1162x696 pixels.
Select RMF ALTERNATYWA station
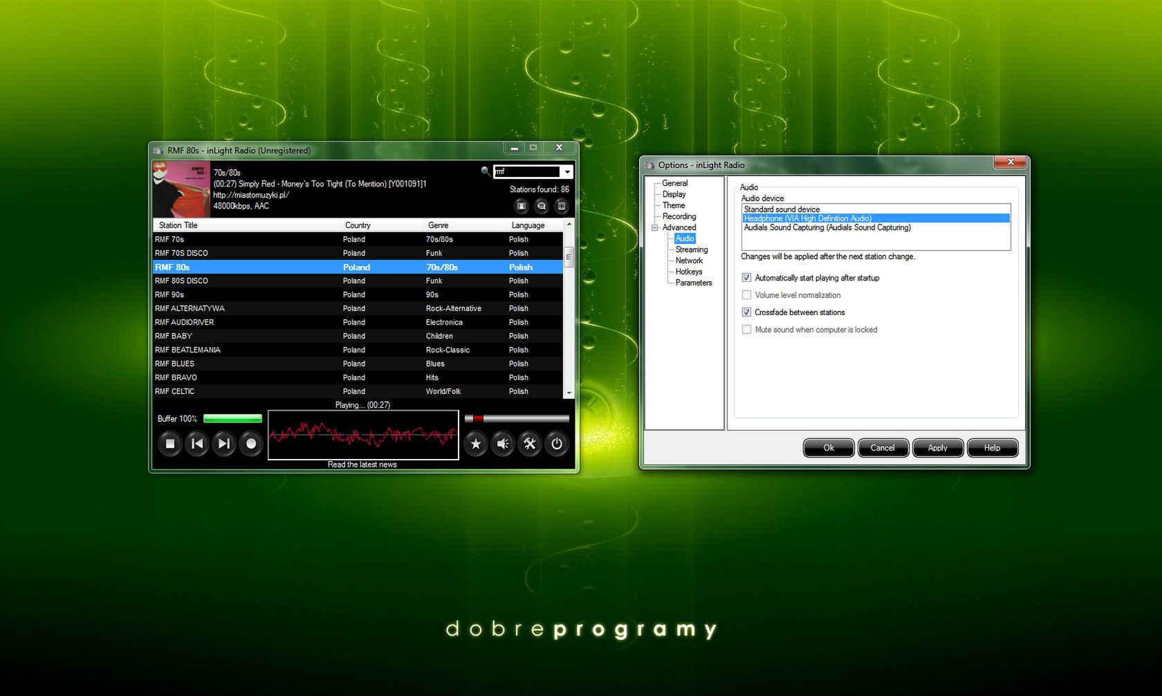(358, 308)
